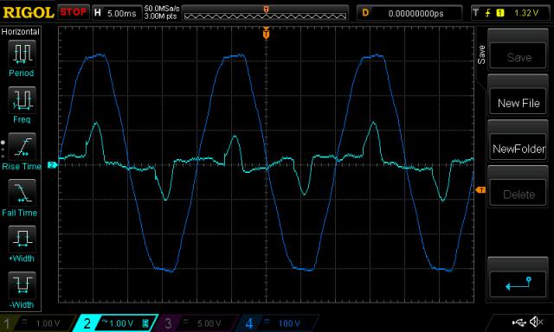This screenshot has height=332, width=554.
Task: Open the Save side tab
Action: (x=481, y=54)
